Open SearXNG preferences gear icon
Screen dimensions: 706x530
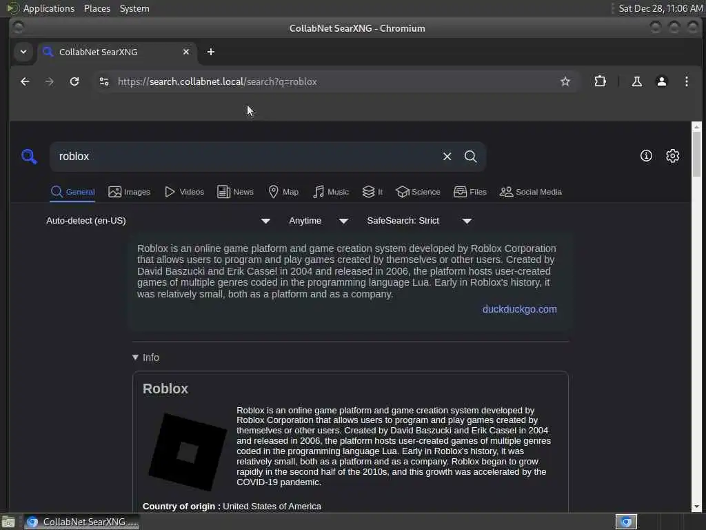[673, 156]
